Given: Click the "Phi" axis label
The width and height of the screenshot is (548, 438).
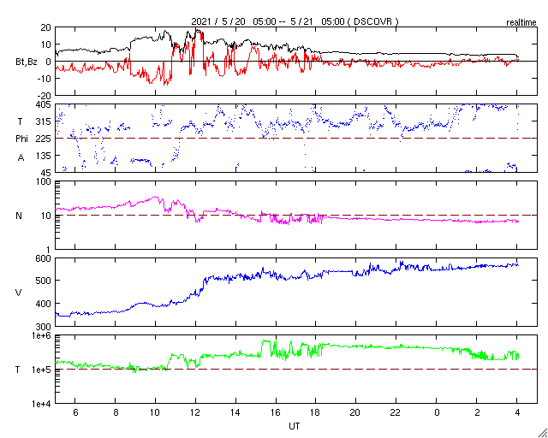Looking at the screenshot, I should coord(21,139).
